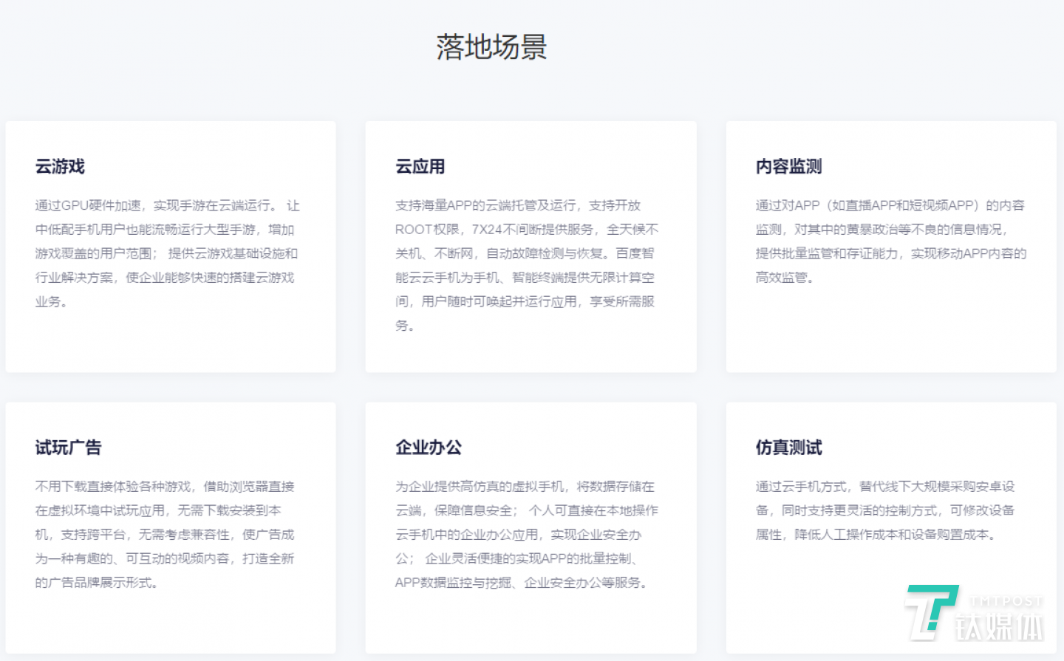Select the 云应用 title link

pos(418,166)
